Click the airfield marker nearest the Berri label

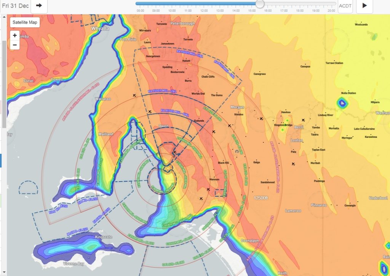tap(303, 120)
